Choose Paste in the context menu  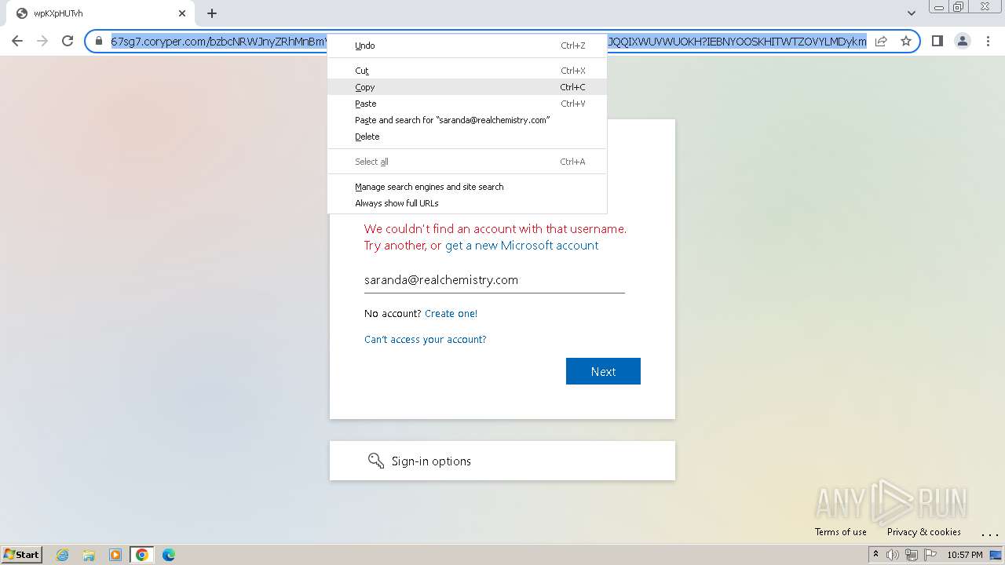tap(467, 104)
